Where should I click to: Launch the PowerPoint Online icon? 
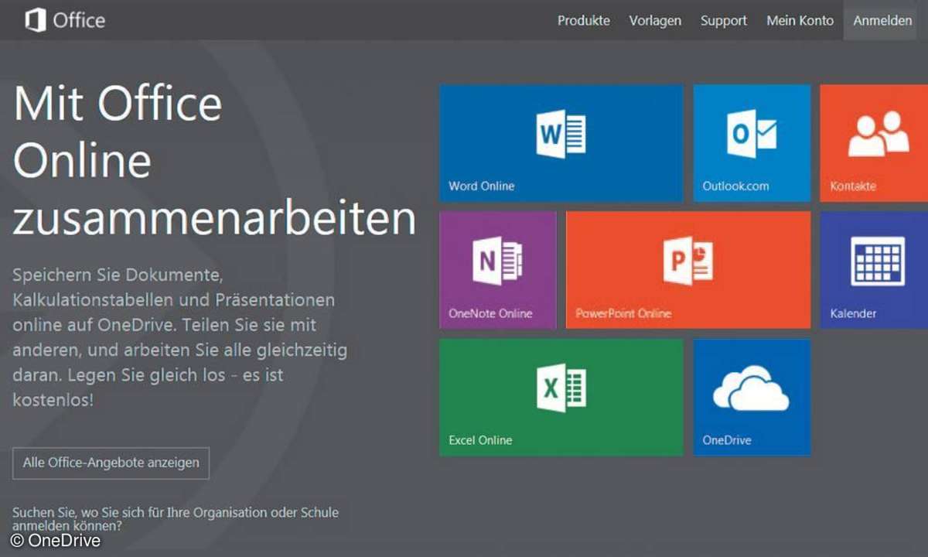pos(688,261)
